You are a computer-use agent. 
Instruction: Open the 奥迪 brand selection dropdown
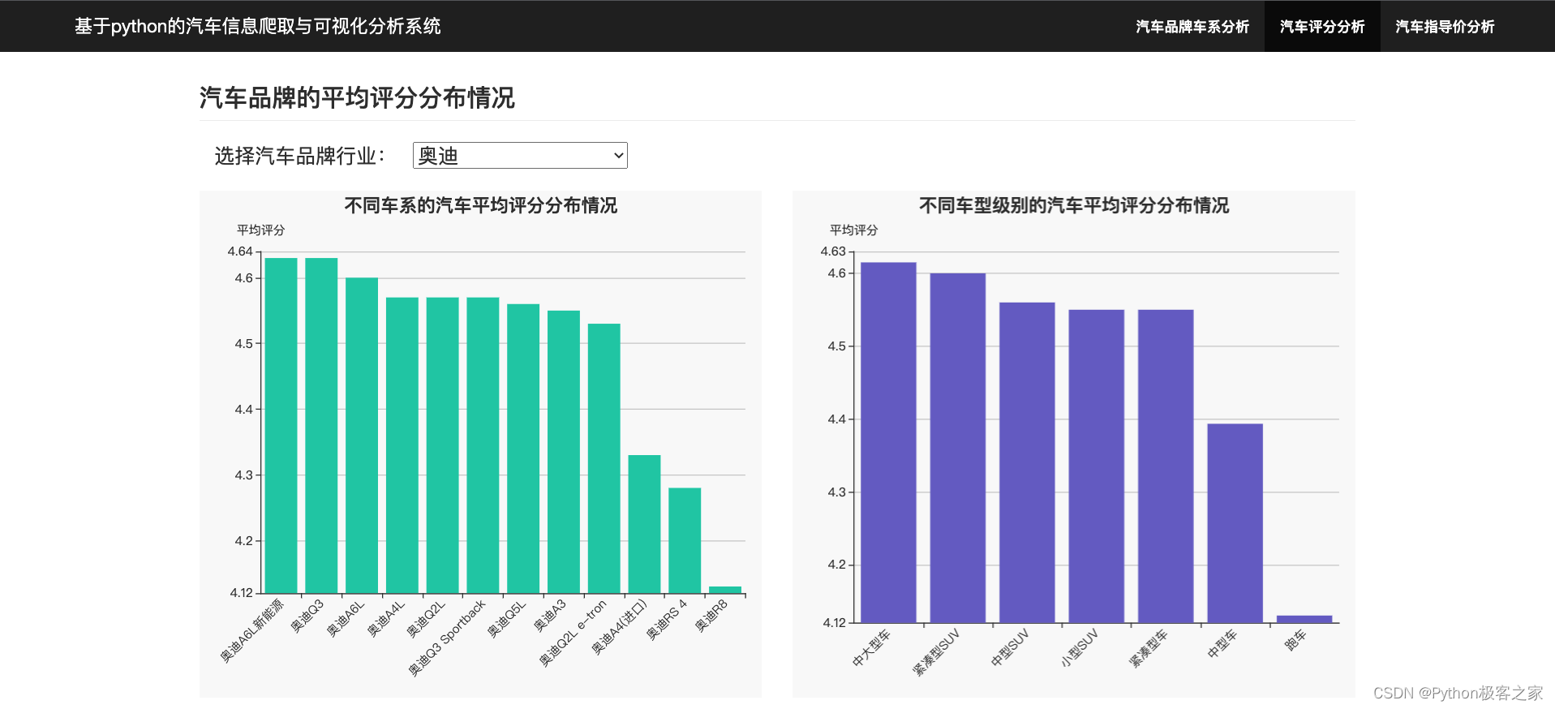coord(520,156)
